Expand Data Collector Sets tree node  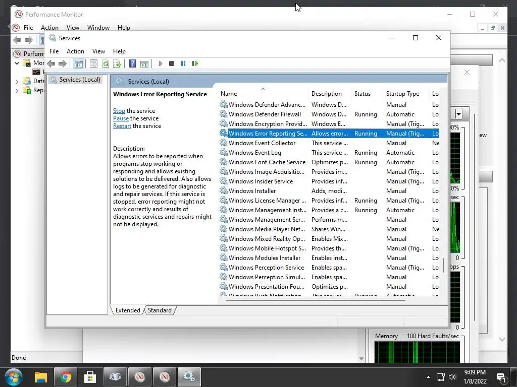tap(17, 81)
